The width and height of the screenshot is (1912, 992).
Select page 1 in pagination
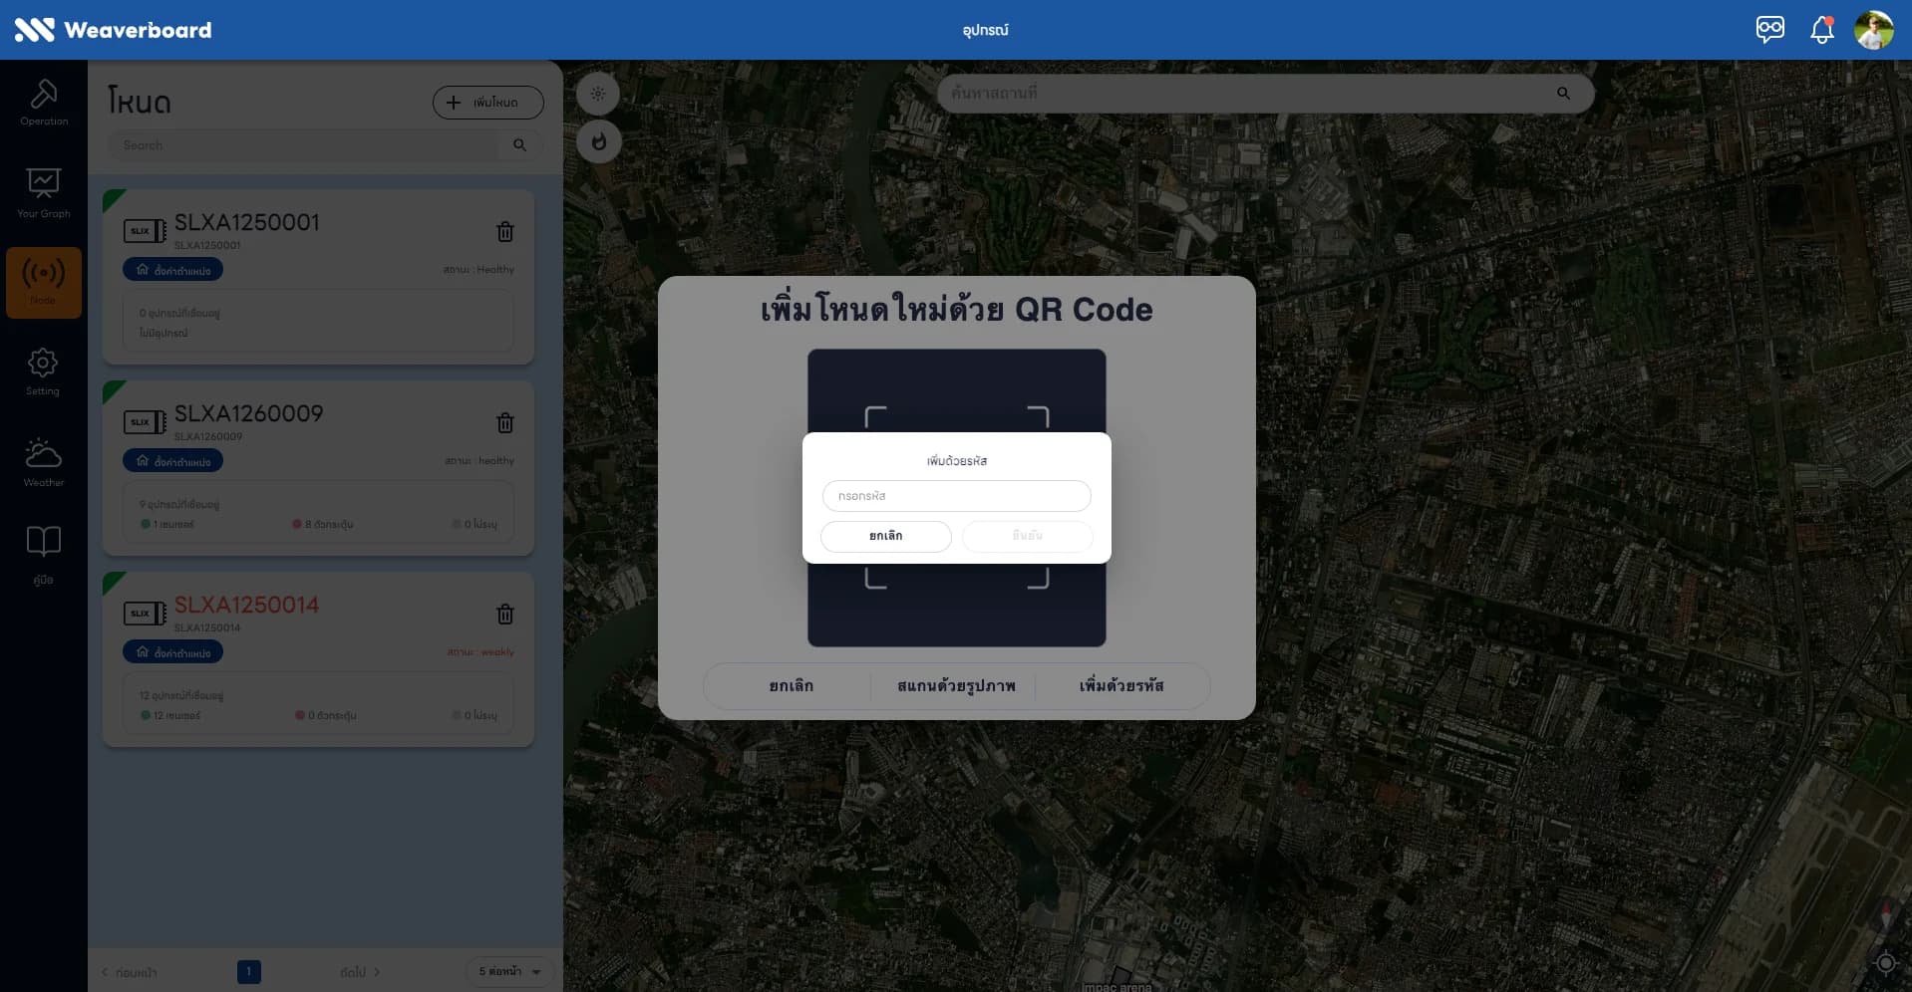point(249,971)
